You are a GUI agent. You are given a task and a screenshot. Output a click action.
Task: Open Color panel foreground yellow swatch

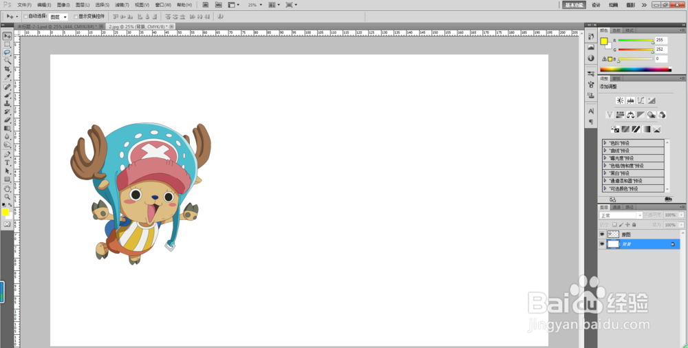pos(604,42)
